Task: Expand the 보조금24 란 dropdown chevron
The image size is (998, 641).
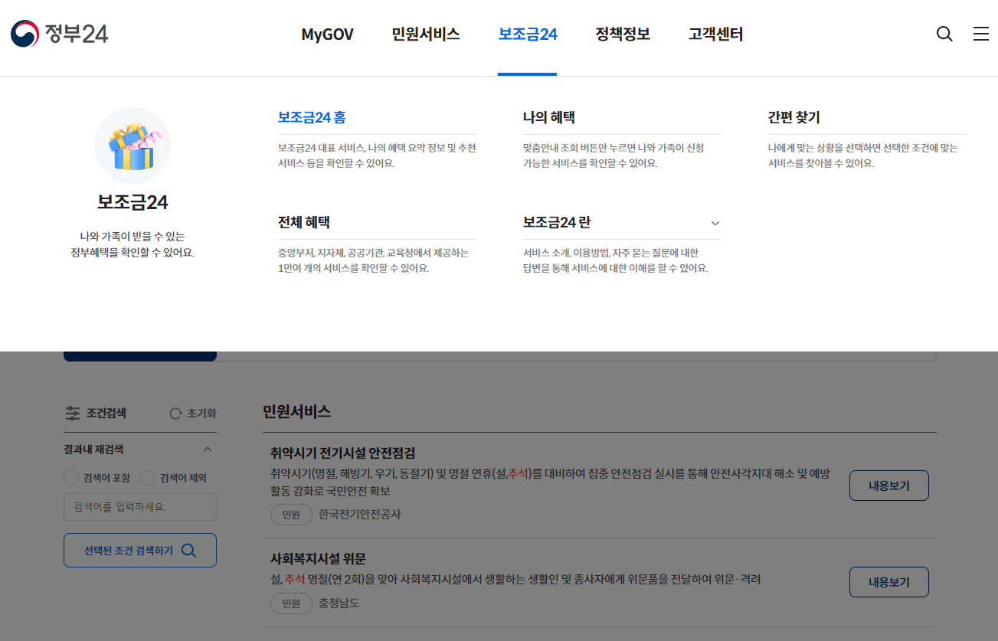Action: (715, 223)
